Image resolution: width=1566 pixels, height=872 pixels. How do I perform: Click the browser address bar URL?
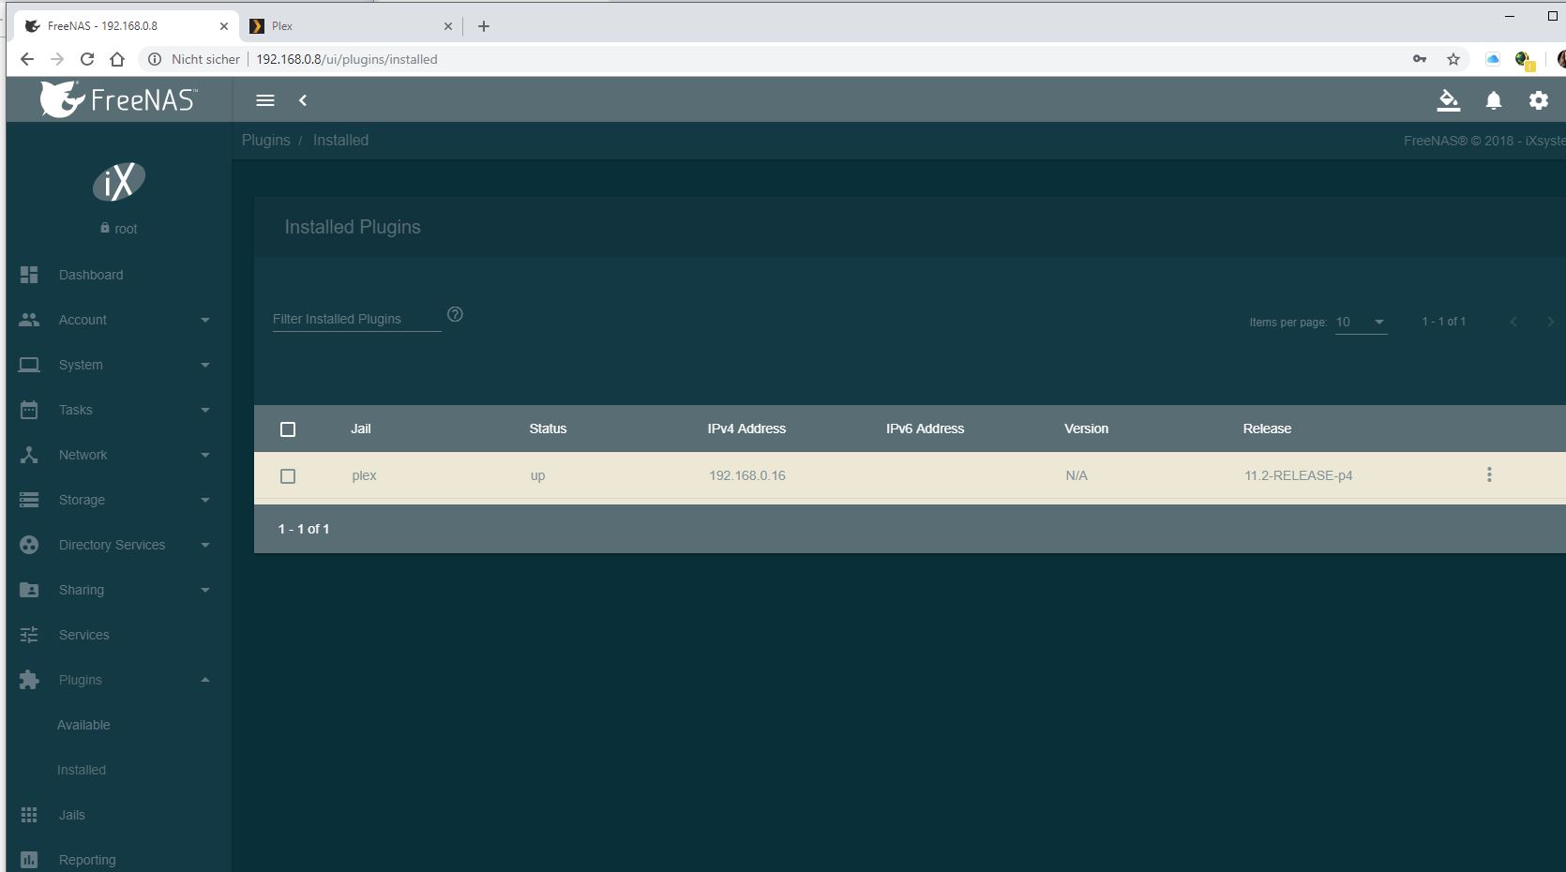coord(347,59)
